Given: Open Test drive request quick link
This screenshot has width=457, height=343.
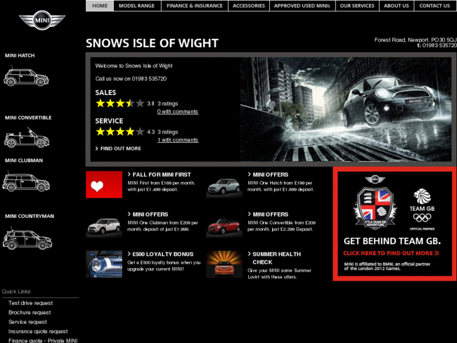Looking at the screenshot, I should [31, 303].
